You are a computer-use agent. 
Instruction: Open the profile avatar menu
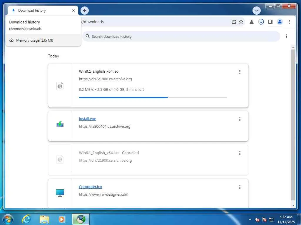[x=280, y=22]
